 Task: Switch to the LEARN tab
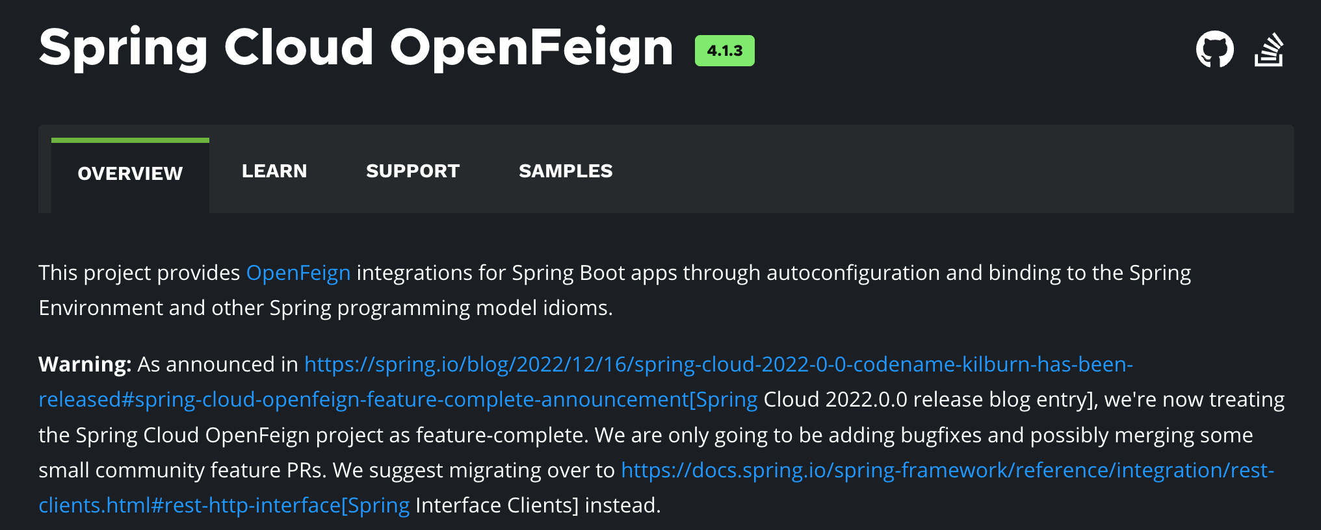pos(274,171)
